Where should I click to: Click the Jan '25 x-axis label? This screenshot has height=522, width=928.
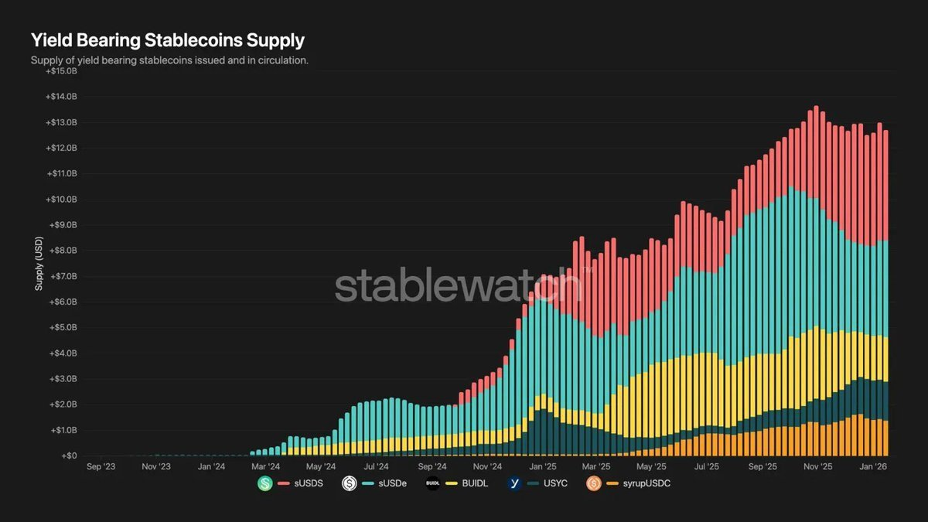pyautogui.click(x=542, y=467)
